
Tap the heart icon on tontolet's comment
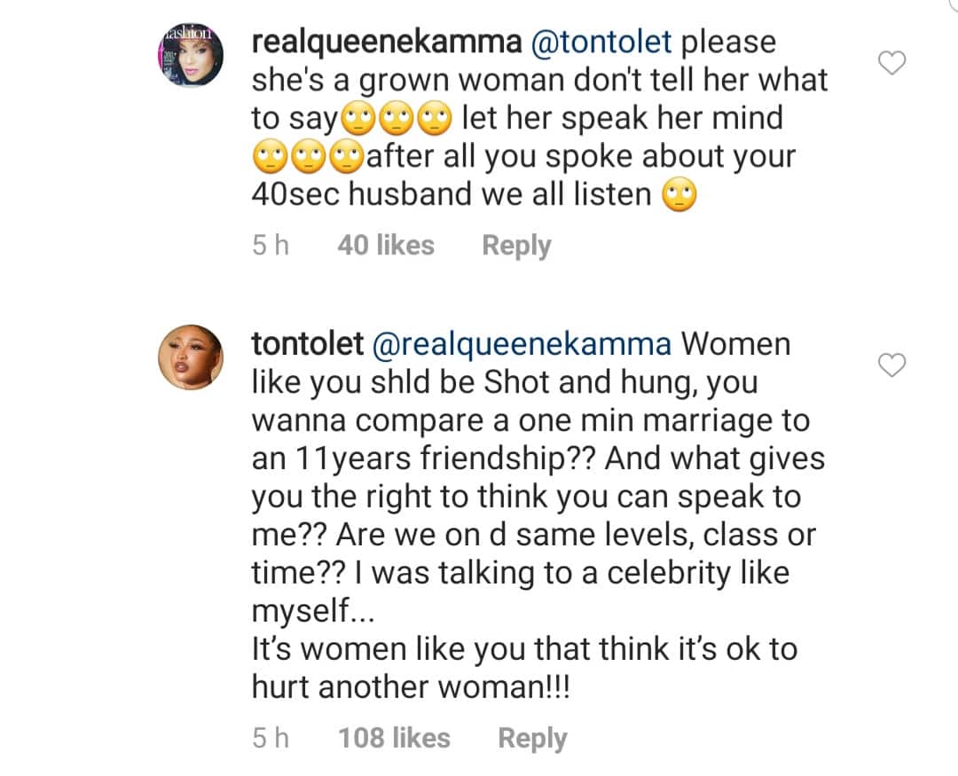pyautogui.click(x=891, y=364)
